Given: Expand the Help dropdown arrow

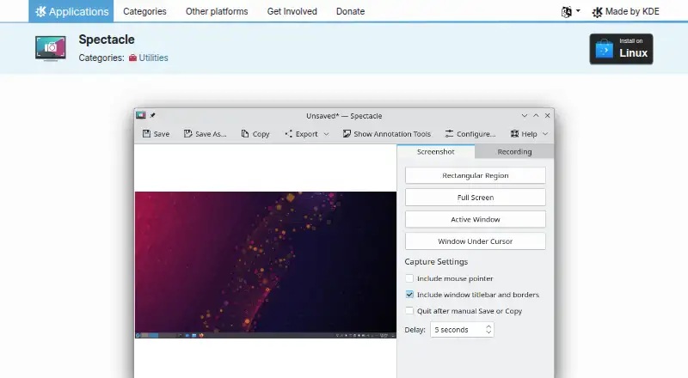Looking at the screenshot, I should [x=545, y=134].
